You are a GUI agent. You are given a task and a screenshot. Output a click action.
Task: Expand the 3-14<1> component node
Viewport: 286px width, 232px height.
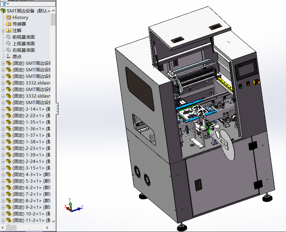pyautogui.click(x=3, y=109)
